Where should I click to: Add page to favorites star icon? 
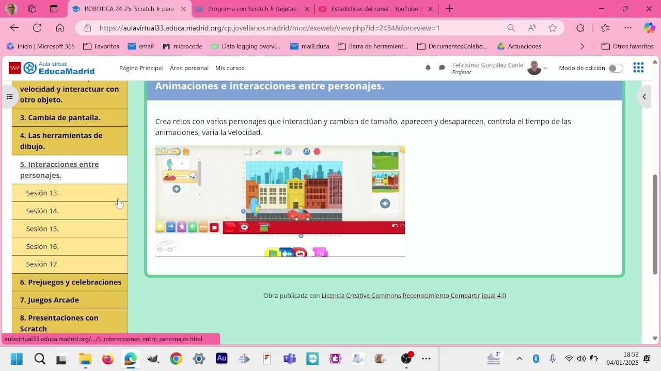553,28
